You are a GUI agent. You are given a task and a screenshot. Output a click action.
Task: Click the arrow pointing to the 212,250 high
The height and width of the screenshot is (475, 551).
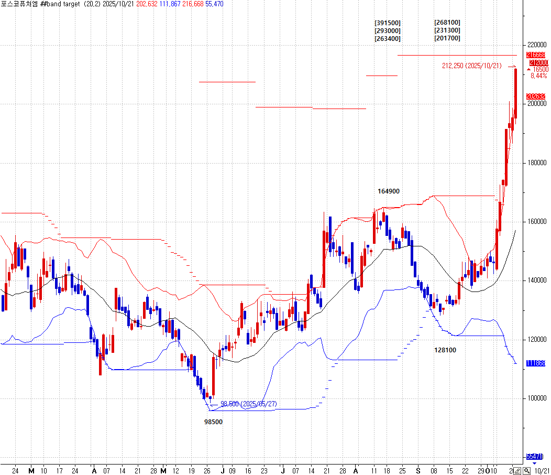511,66
